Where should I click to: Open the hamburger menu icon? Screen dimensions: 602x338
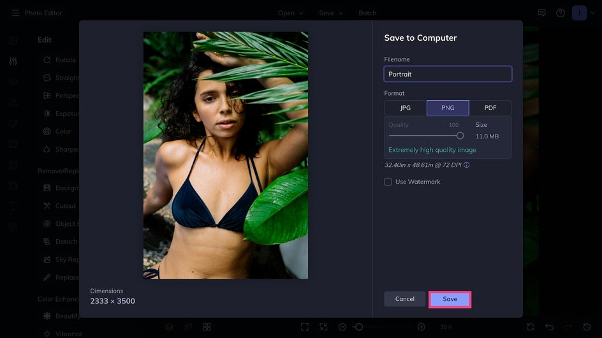pos(15,13)
